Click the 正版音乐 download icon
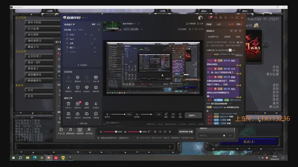 (x=96, y=104)
